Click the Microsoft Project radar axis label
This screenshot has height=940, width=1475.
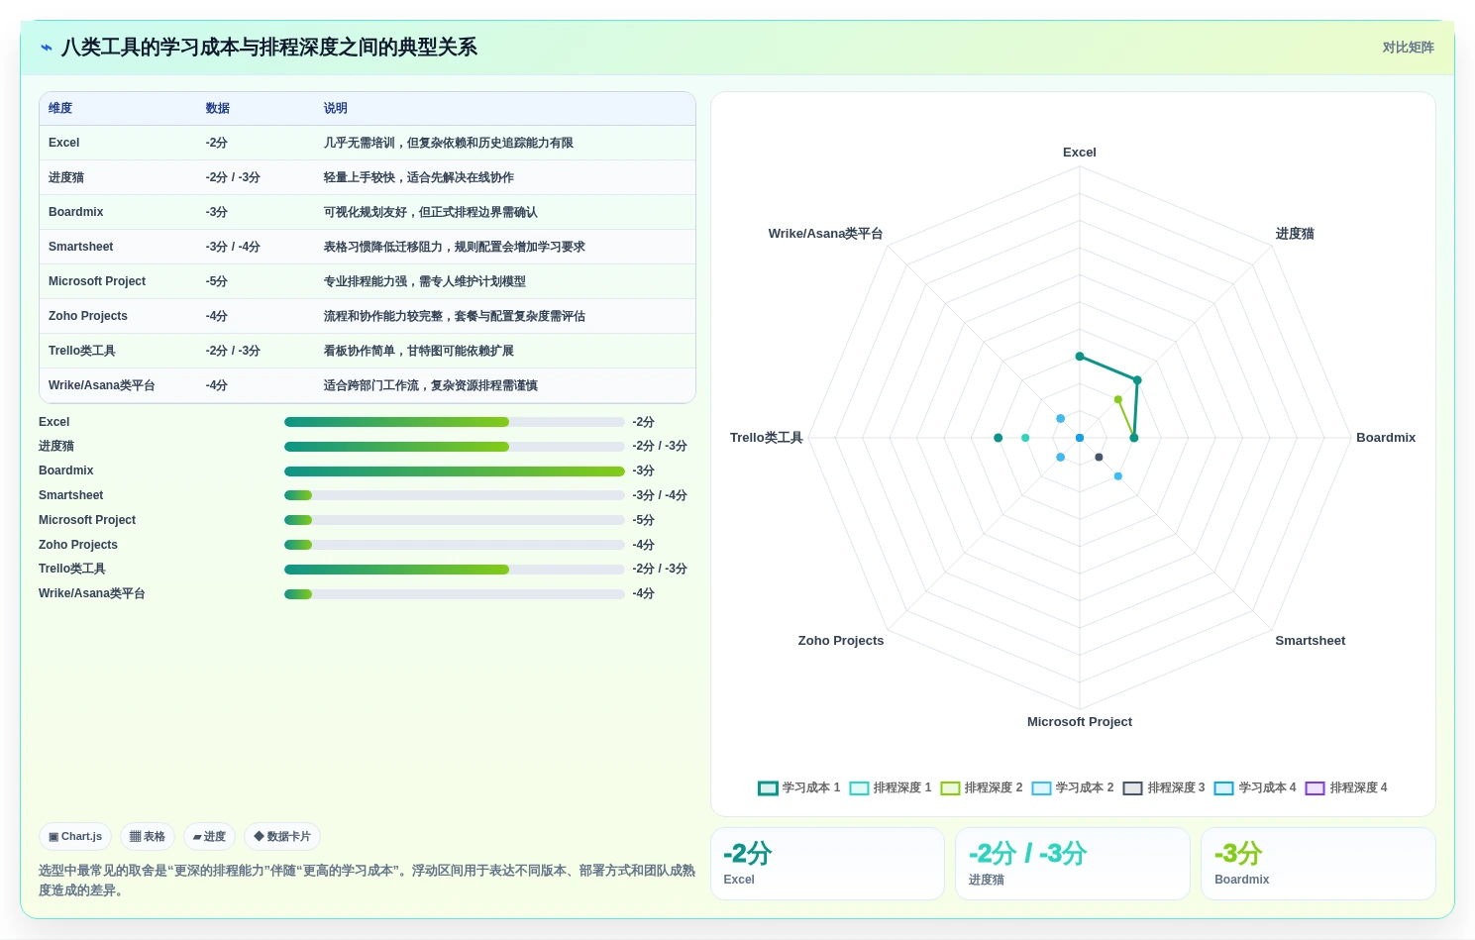(1080, 722)
